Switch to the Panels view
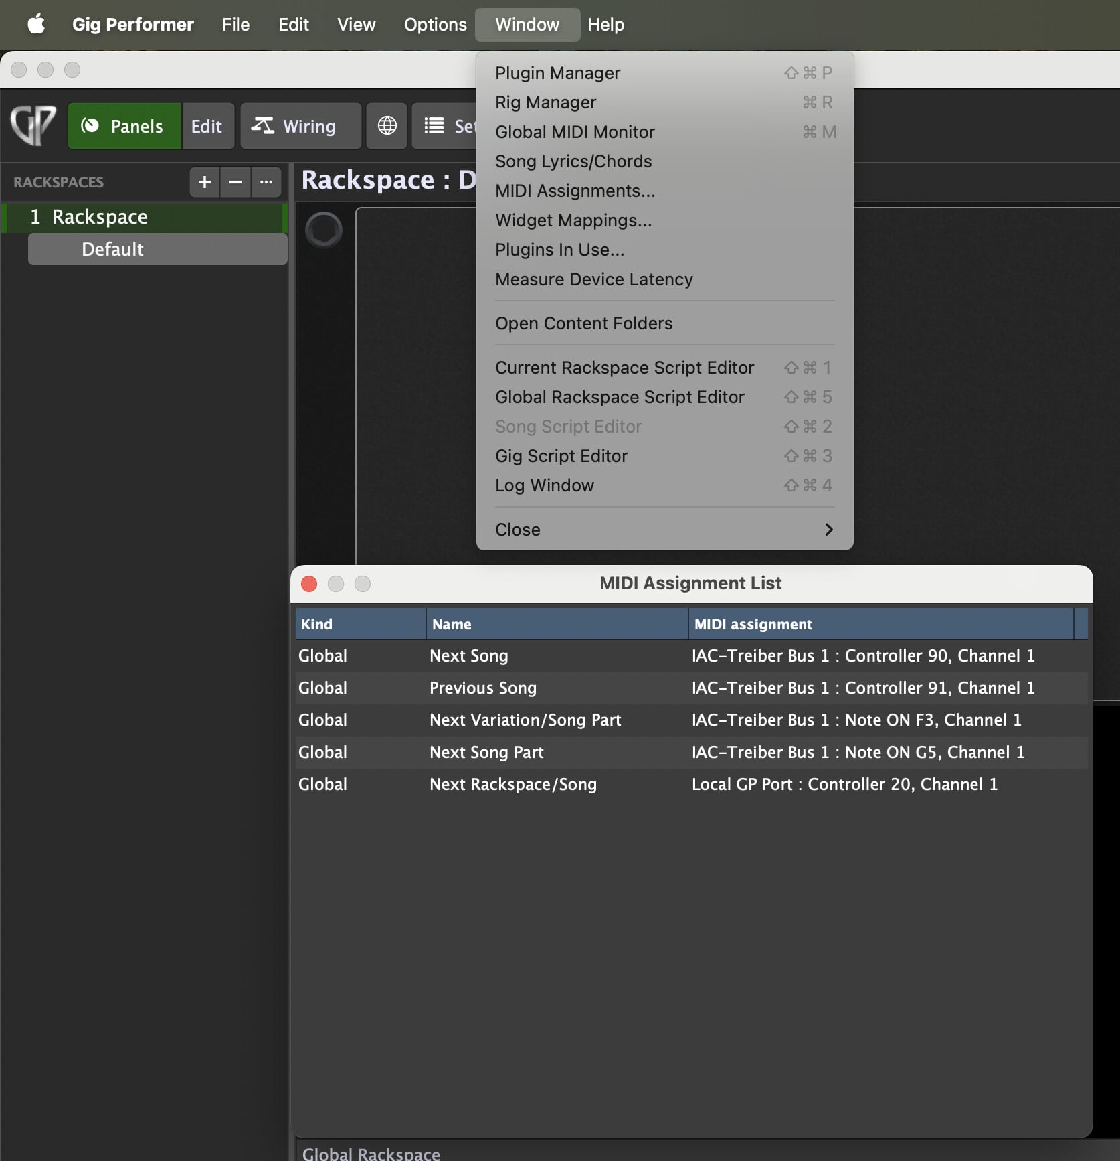Viewport: 1120px width, 1161px height. tap(124, 125)
